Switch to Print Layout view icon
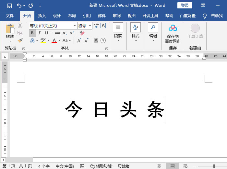 point(172,166)
